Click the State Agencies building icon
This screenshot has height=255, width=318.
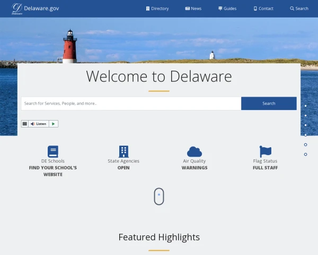coord(123,151)
